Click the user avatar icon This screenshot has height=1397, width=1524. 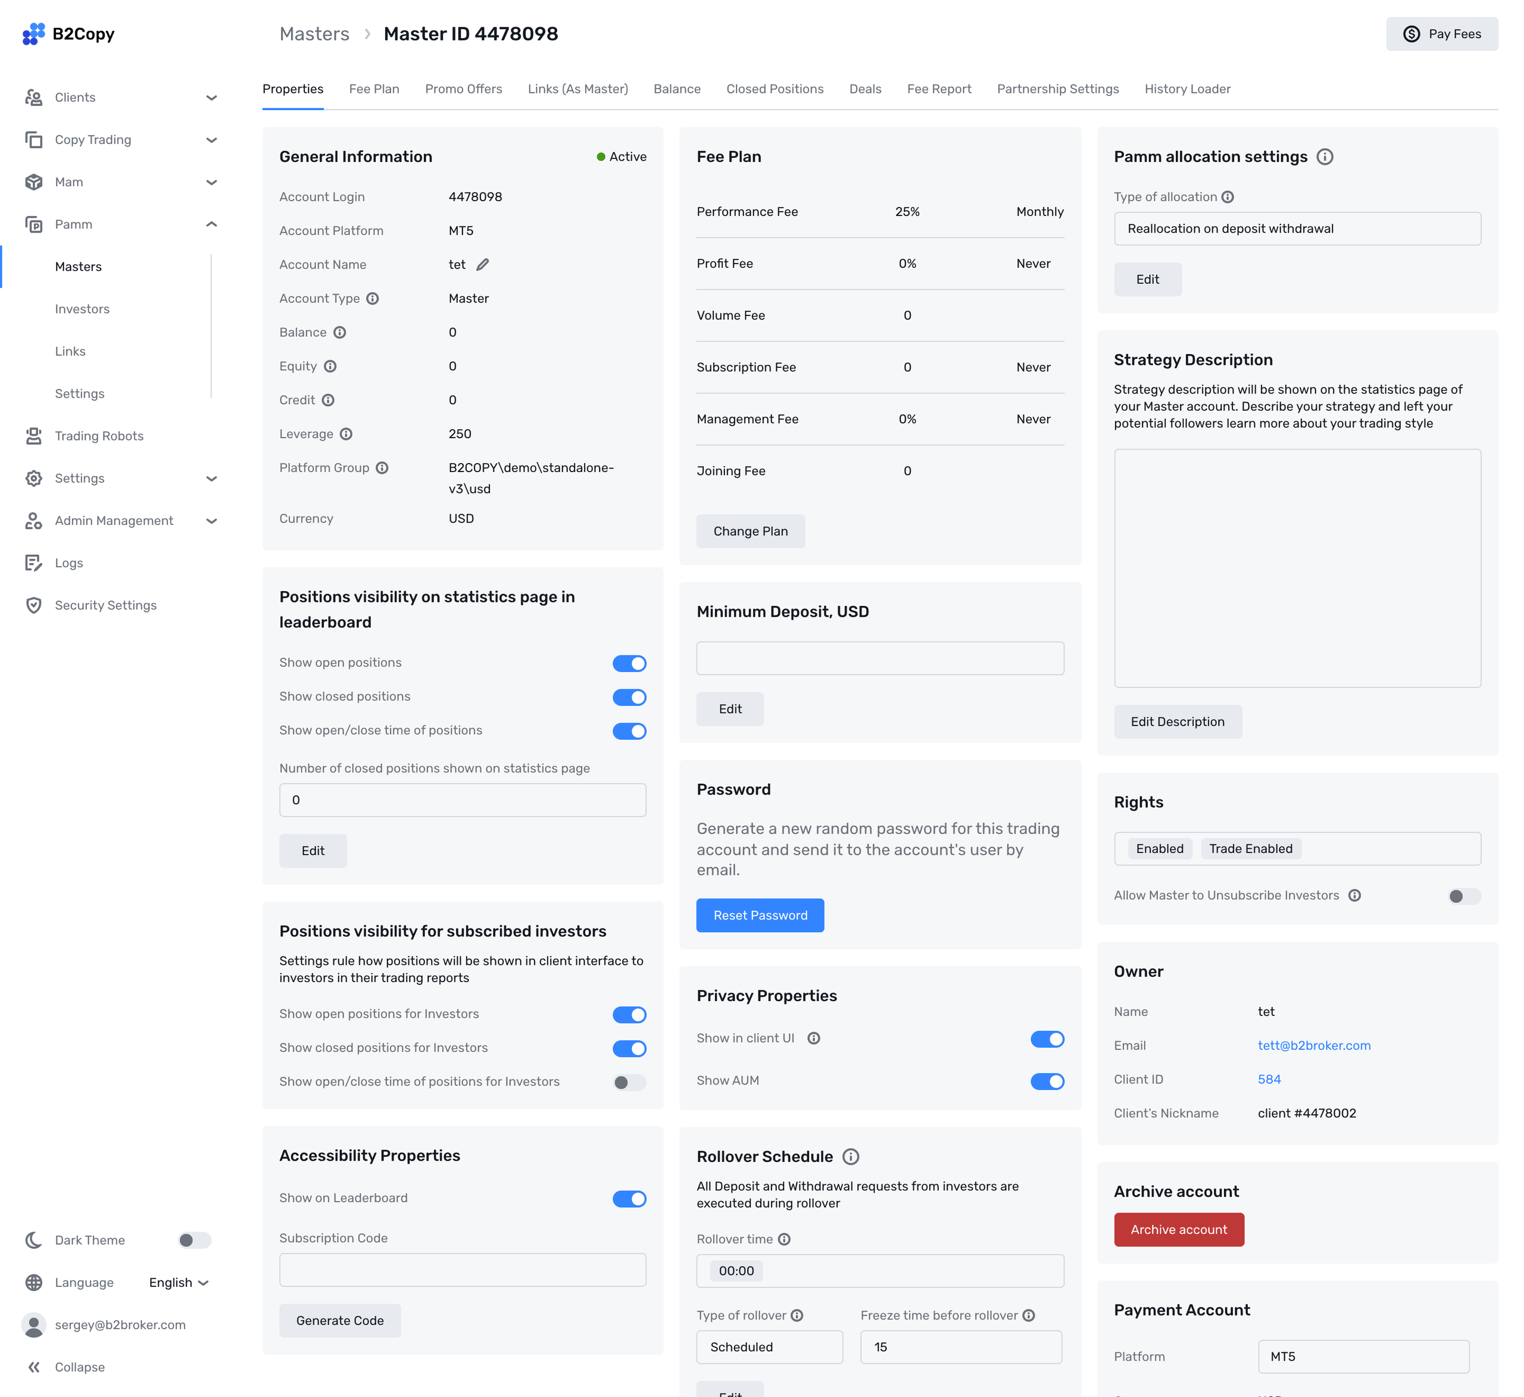(x=33, y=1325)
